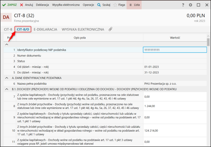Image resolution: width=211 pixels, height=147 pixels.
Task: Open help with the question mark icon
Action: pos(183,5)
